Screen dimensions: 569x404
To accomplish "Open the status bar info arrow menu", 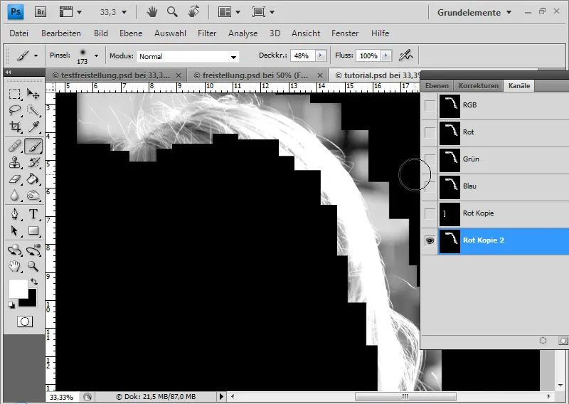I will (x=221, y=396).
